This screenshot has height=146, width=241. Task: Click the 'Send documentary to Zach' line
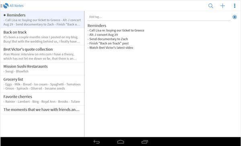108,39
